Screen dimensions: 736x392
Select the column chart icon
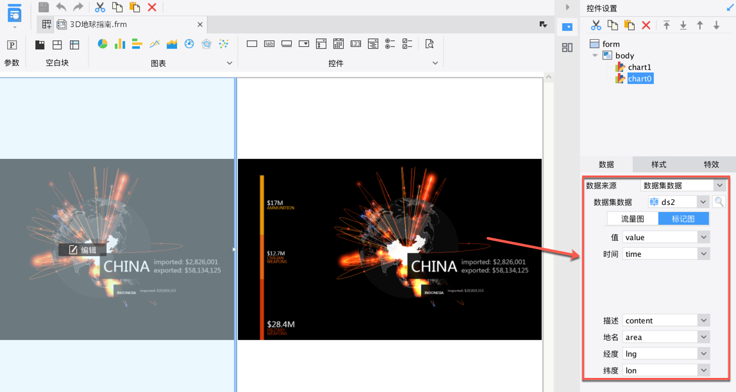(120, 44)
